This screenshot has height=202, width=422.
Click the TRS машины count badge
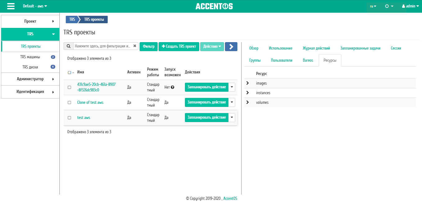coord(53,57)
